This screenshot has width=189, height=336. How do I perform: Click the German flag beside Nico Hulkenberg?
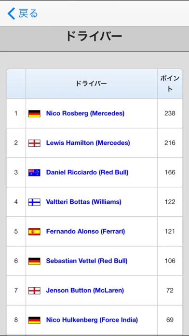(x=34, y=320)
